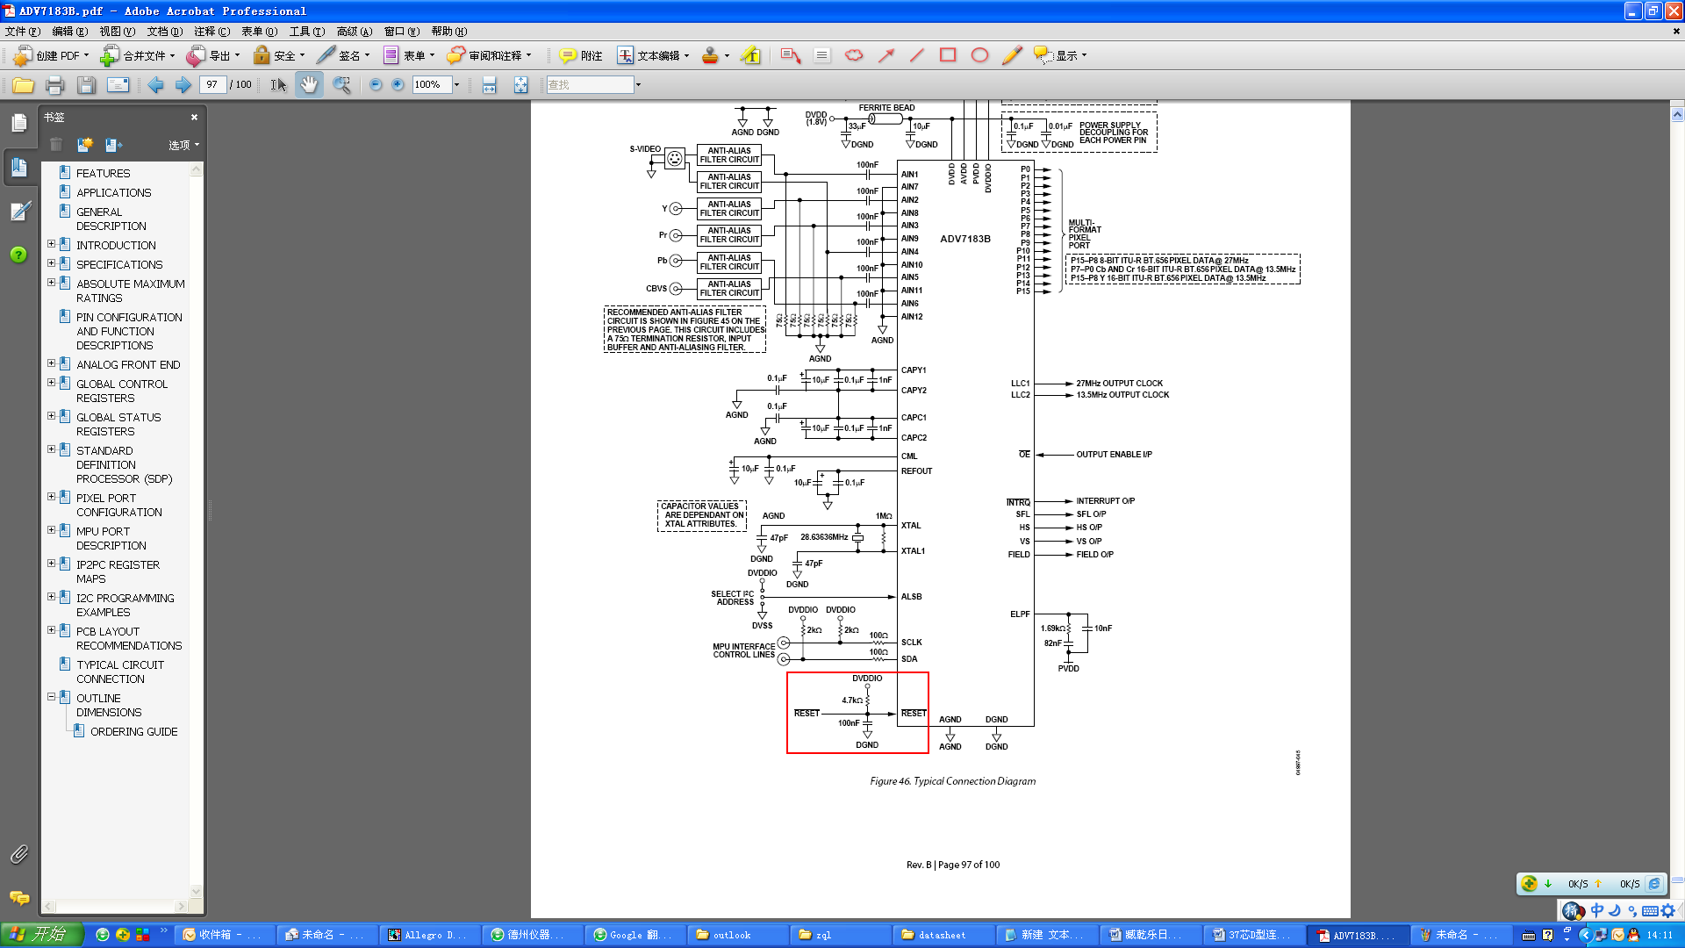The width and height of the screenshot is (1685, 948).
Task: Select the Oval drawing tool
Action: 979,55
